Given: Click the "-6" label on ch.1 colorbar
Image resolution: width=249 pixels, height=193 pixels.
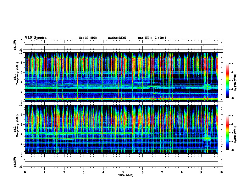Looking at the screenshot, I should tap(232, 63).
